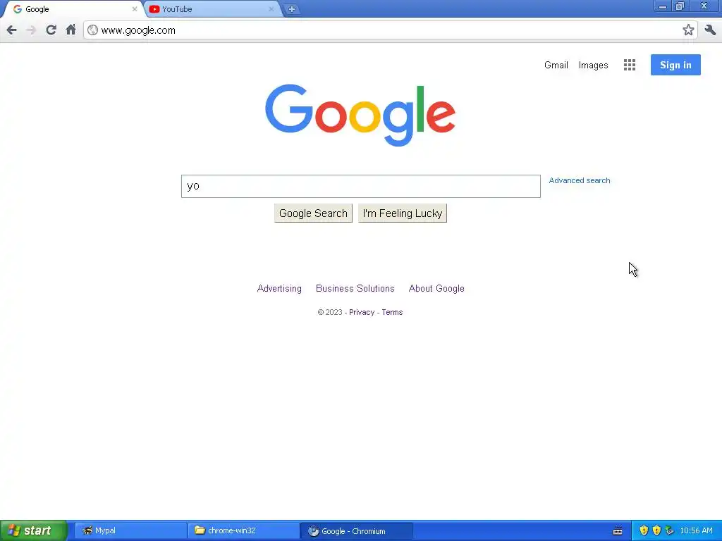The height and width of the screenshot is (541, 722).
Task: Go back using the back arrow
Action: (x=11, y=30)
